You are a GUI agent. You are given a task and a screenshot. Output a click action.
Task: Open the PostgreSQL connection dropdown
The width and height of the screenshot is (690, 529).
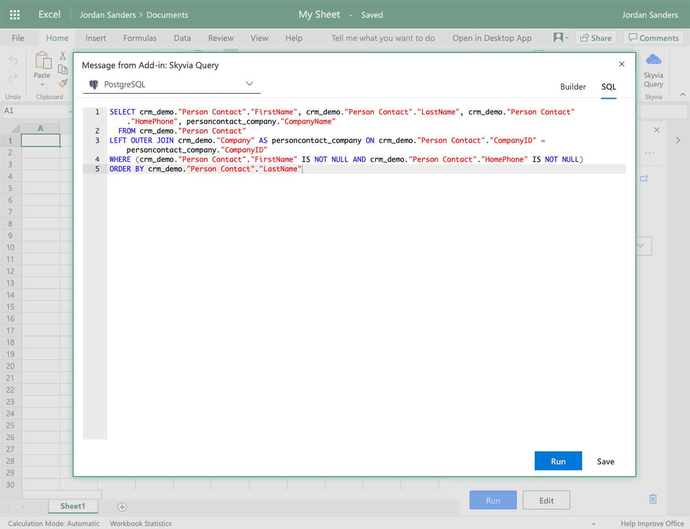point(249,83)
